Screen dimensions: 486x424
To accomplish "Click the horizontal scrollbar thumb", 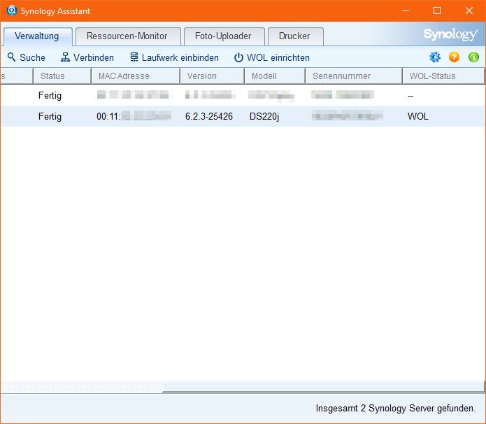I will (323, 386).
